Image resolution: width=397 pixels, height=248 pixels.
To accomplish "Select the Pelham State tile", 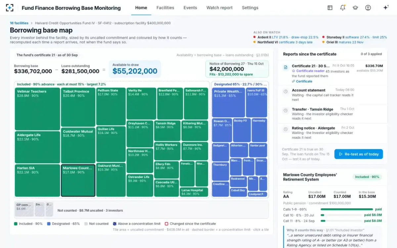I will pos(111,106).
